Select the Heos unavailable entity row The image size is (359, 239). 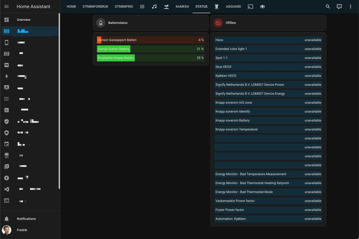[x=268, y=40]
